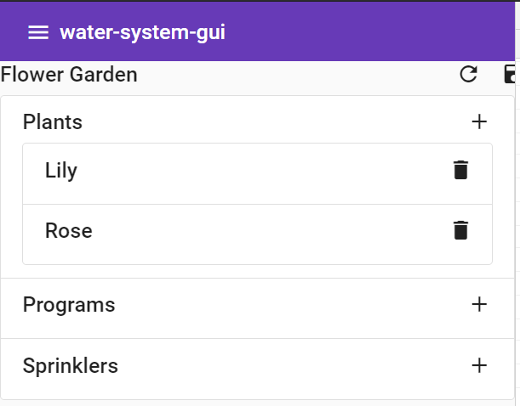This screenshot has width=520, height=406.
Task: Select the Lily plant entry
Action: click(61, 171)
